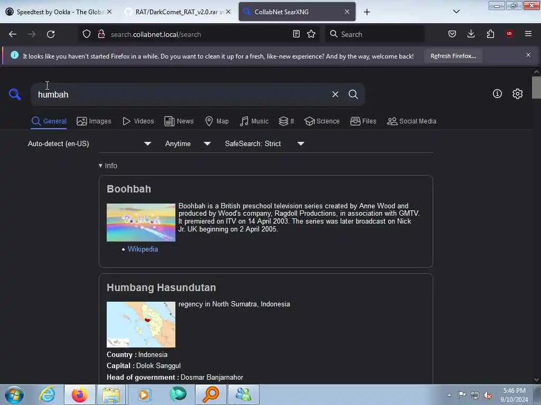Click the muted volume tray icon
The width and height of the screenshot is (541, 405).
[488, 395]
